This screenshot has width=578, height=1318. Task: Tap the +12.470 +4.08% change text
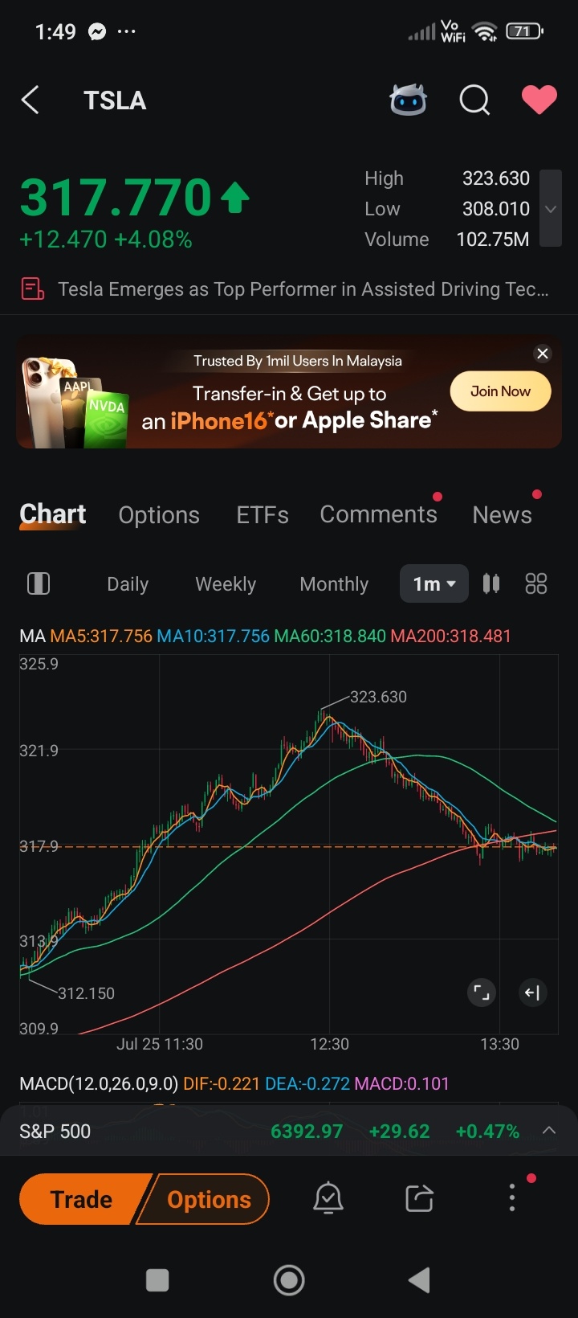[x=106, y=239]
